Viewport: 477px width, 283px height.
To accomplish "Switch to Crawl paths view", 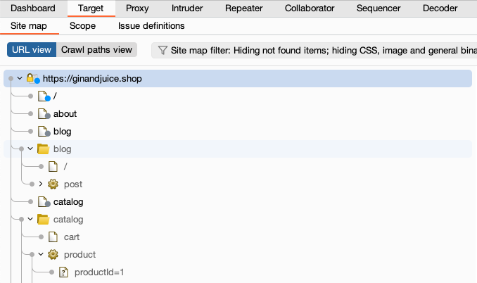I will [96, 50].
